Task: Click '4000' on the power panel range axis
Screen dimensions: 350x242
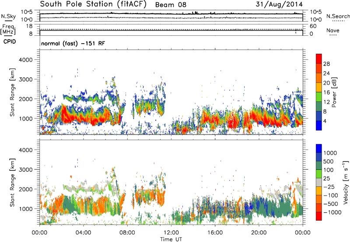Action: coord(26,60)
